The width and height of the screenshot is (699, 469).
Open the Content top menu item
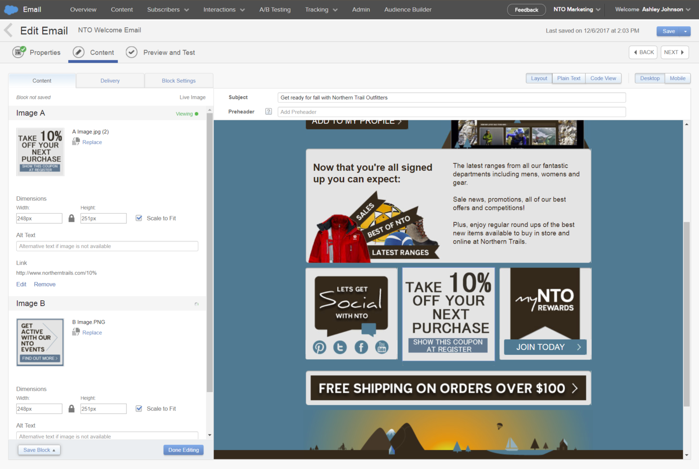[x=122, y=10]
